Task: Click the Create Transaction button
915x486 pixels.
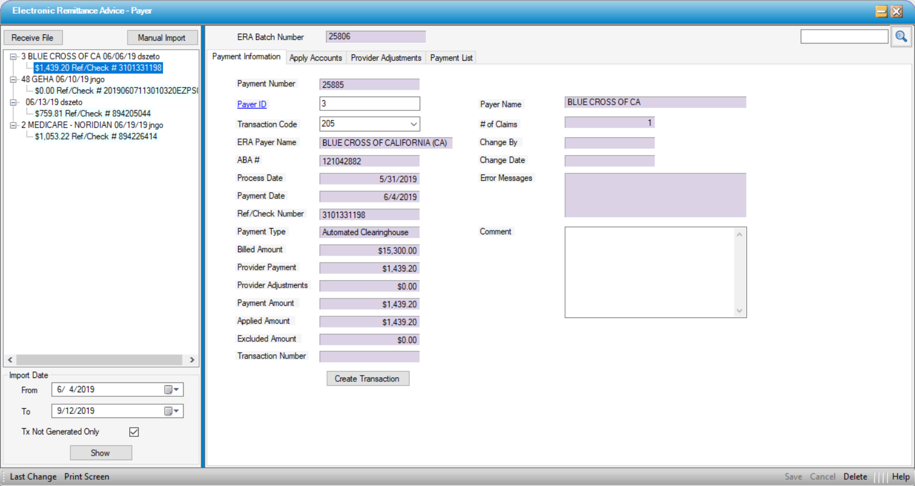Action: [367, 379]
